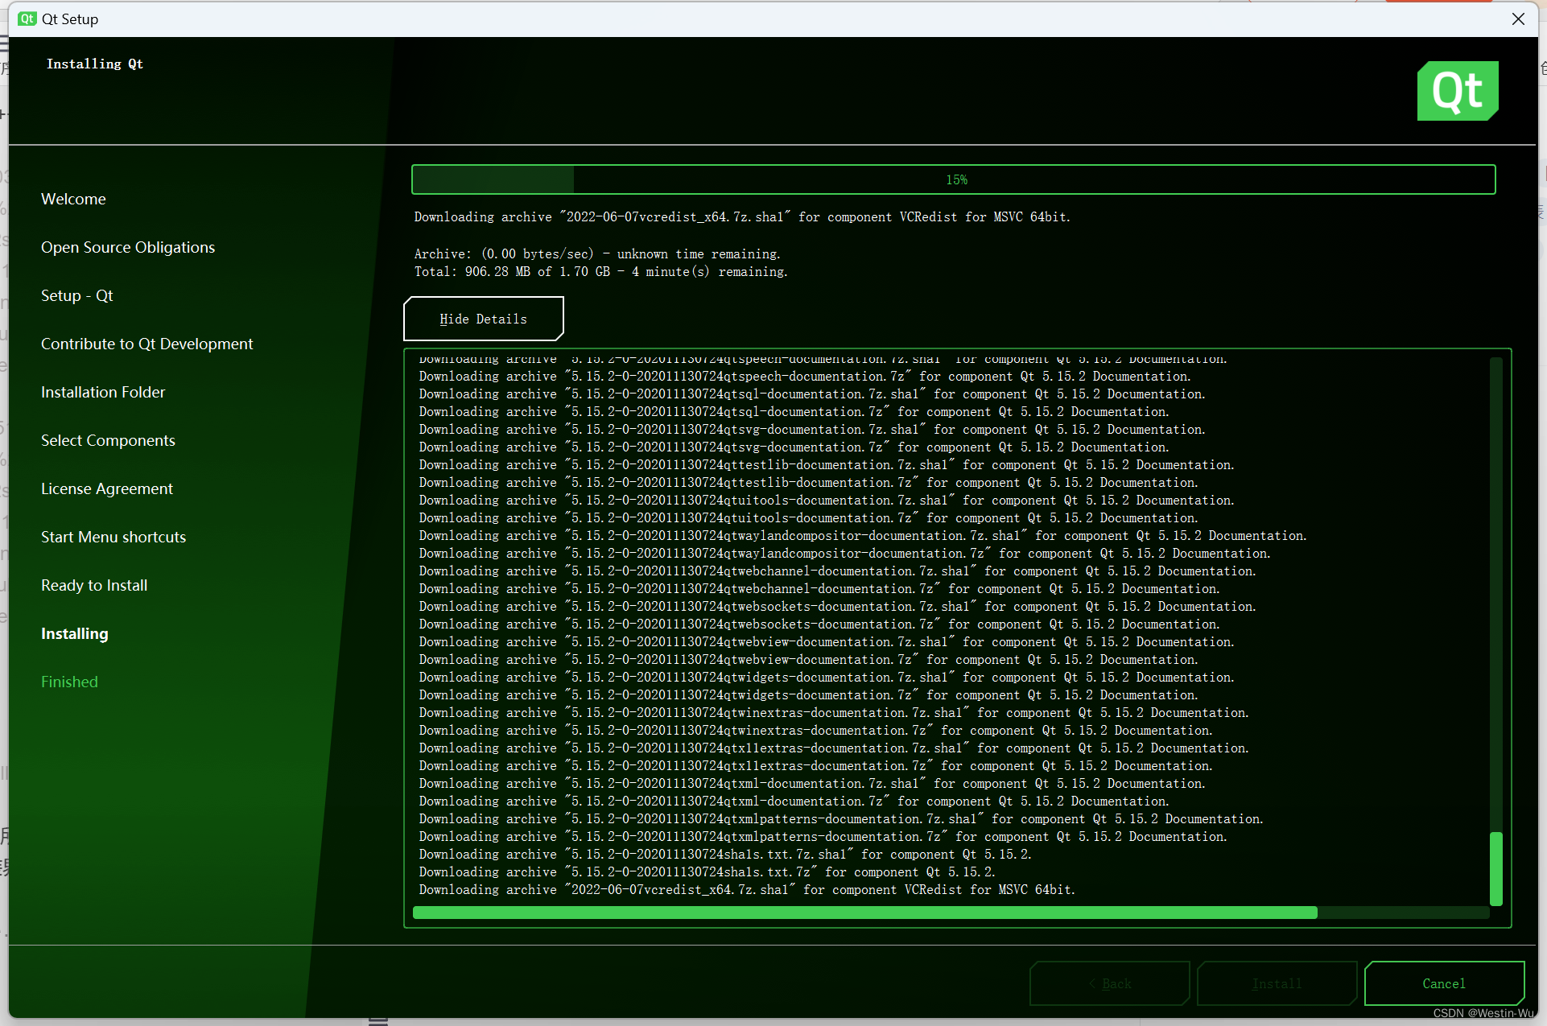Select the Setup - Qt step
This screenshot has height=1026, width=1547.
[x=77, y=295]
